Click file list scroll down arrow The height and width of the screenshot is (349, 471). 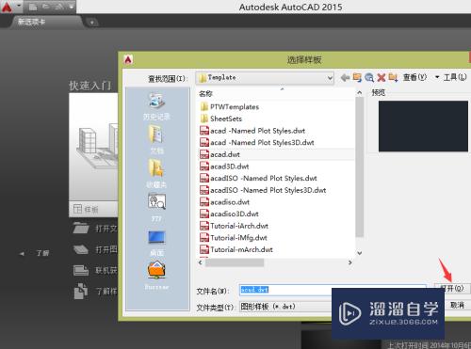tap(360, 253)
